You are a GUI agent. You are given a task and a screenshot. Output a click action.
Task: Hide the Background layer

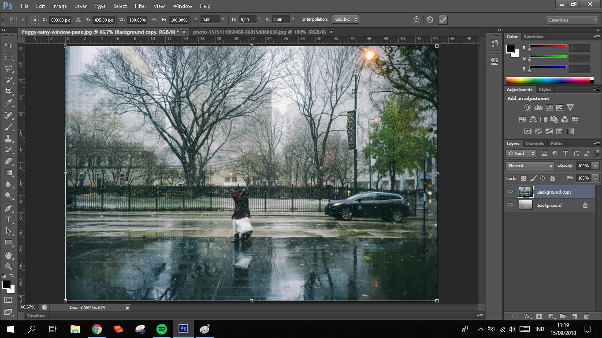point(510,205)
